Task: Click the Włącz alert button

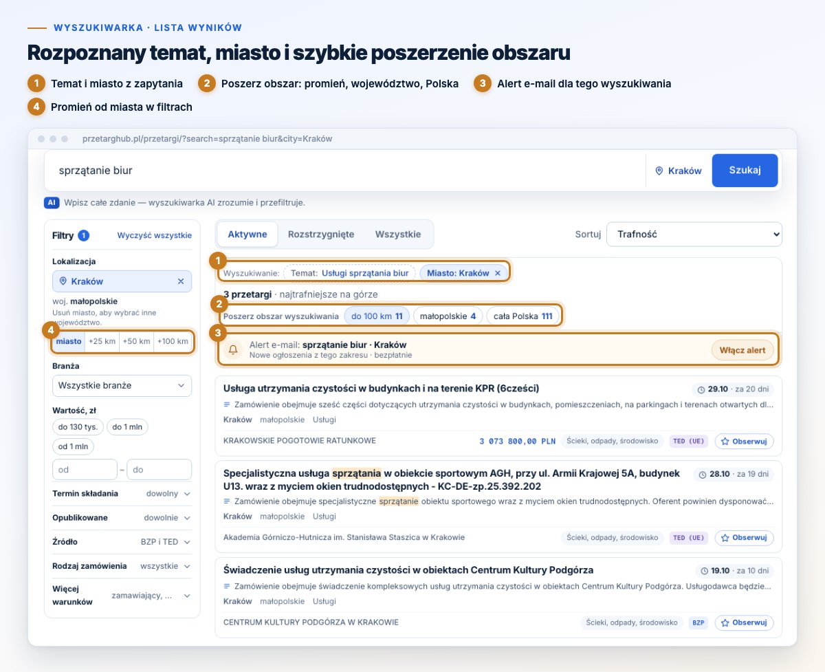Action: (742, 350)
